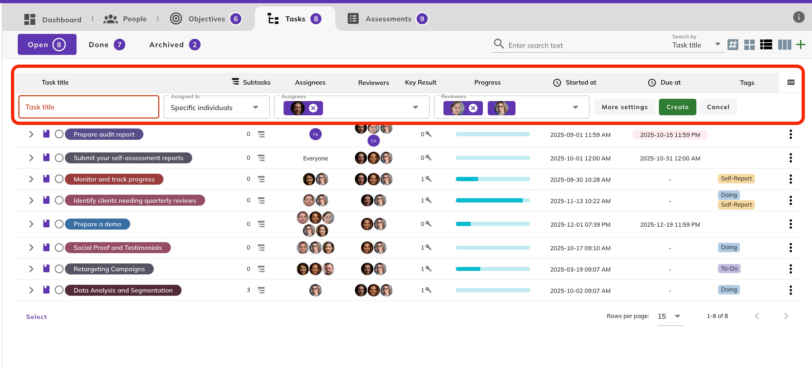Switch to the list view icon
This screenshot has height=370, width=812.
click(x=766, y=45)
